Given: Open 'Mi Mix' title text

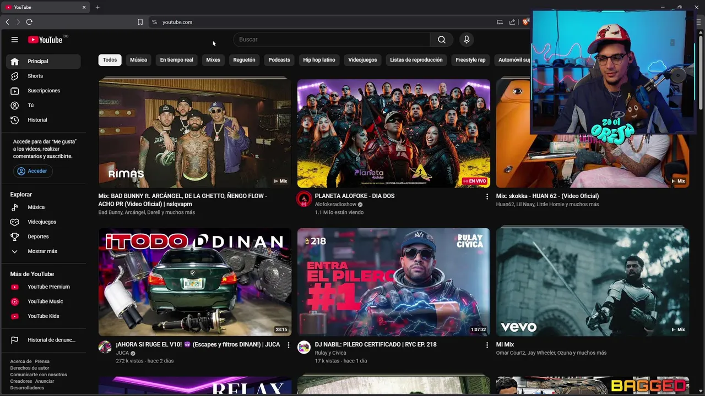Looking at the screenshot, I should (505, 345).
